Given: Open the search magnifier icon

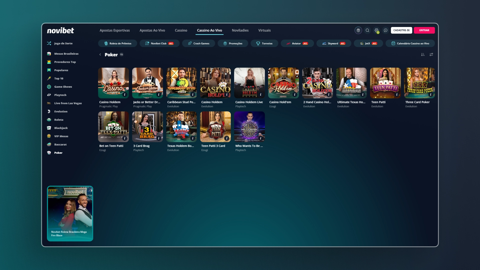Looking at the screenshot, I should [x=367, y=30].
